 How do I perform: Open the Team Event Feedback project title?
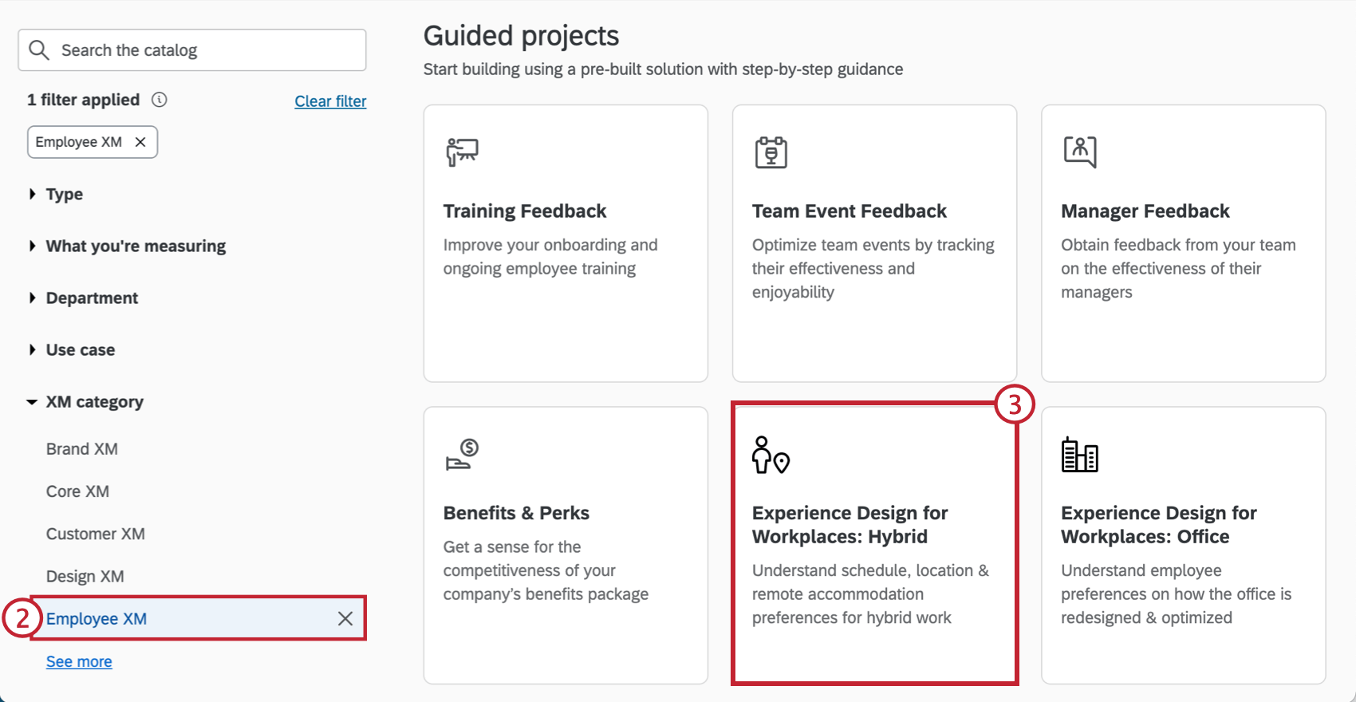pyautogui.click(x=849, y=211)
